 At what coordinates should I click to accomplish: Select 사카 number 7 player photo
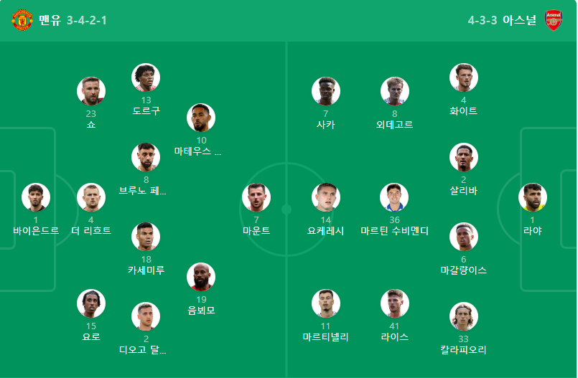[x=325, y=91]
